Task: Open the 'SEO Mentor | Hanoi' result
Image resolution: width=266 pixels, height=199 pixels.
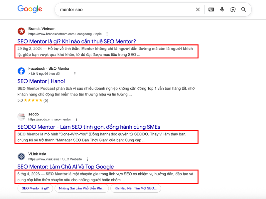Action: tap(41, 81)
